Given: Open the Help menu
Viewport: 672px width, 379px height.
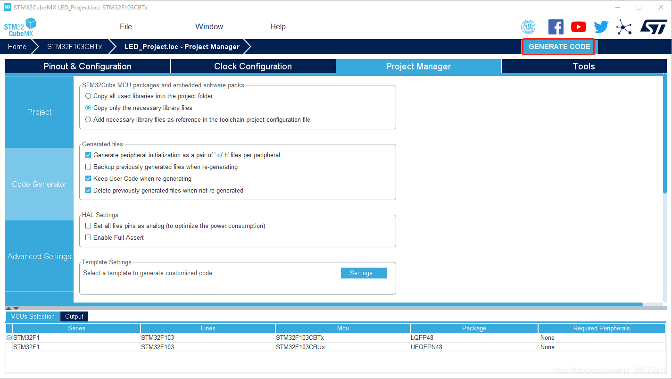Looking at the screenshot, I should point(278,26).
